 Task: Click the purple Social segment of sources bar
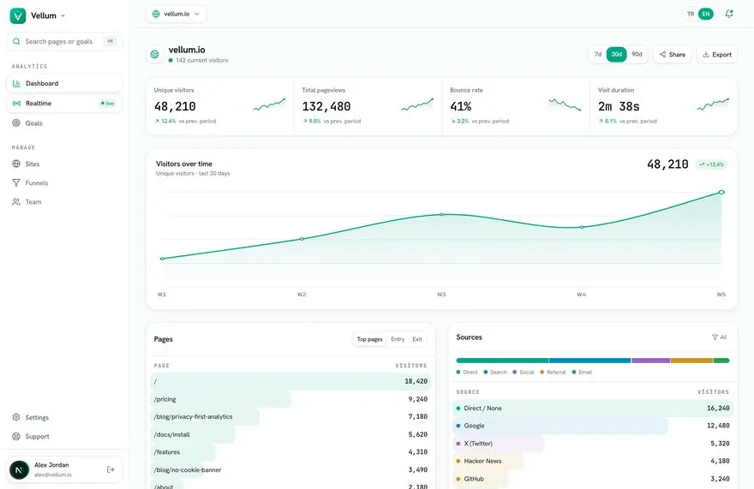tap(651, 361)
